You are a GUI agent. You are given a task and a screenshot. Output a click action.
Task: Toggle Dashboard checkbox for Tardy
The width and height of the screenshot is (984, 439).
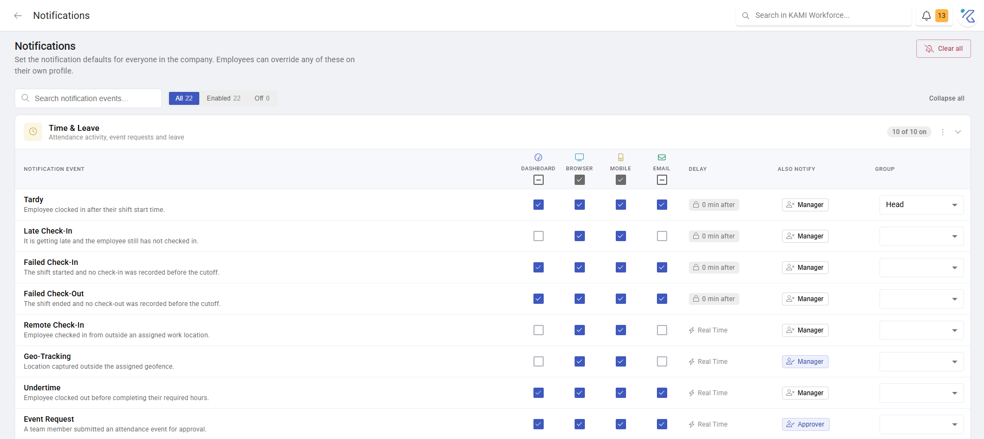click(x=538, y=205)
